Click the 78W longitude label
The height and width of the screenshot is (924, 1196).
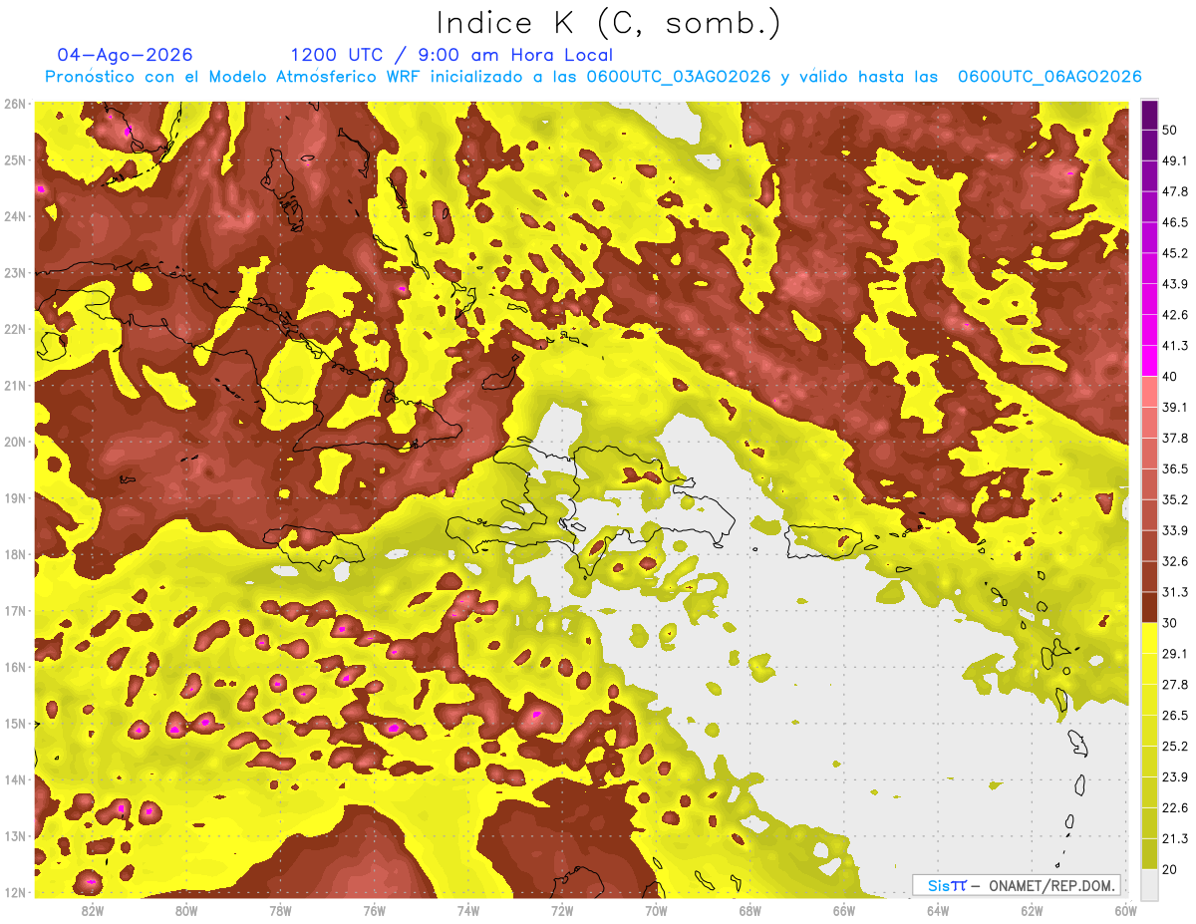[x=280, y=910]
